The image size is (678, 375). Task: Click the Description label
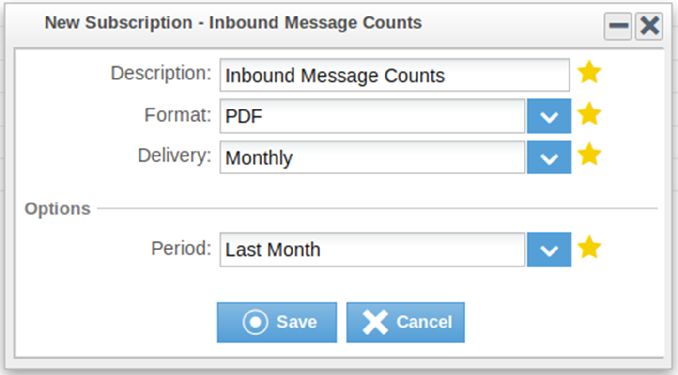point(161,73)
